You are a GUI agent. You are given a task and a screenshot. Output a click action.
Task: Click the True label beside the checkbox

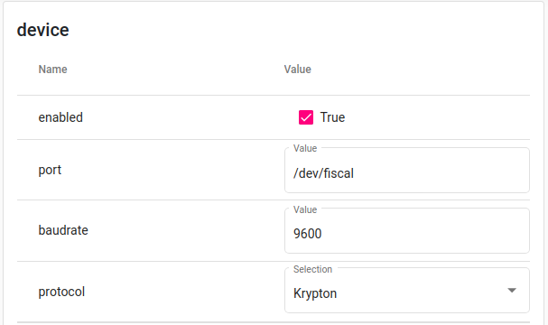(332, 117)
